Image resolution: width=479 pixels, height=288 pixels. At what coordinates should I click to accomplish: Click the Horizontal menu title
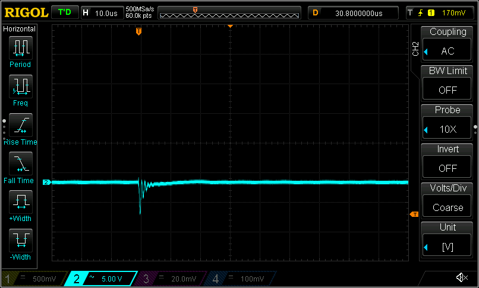[x=19, y=29]
